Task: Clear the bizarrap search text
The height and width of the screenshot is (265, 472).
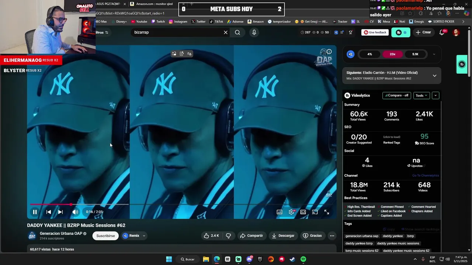Action: (226, 32)
